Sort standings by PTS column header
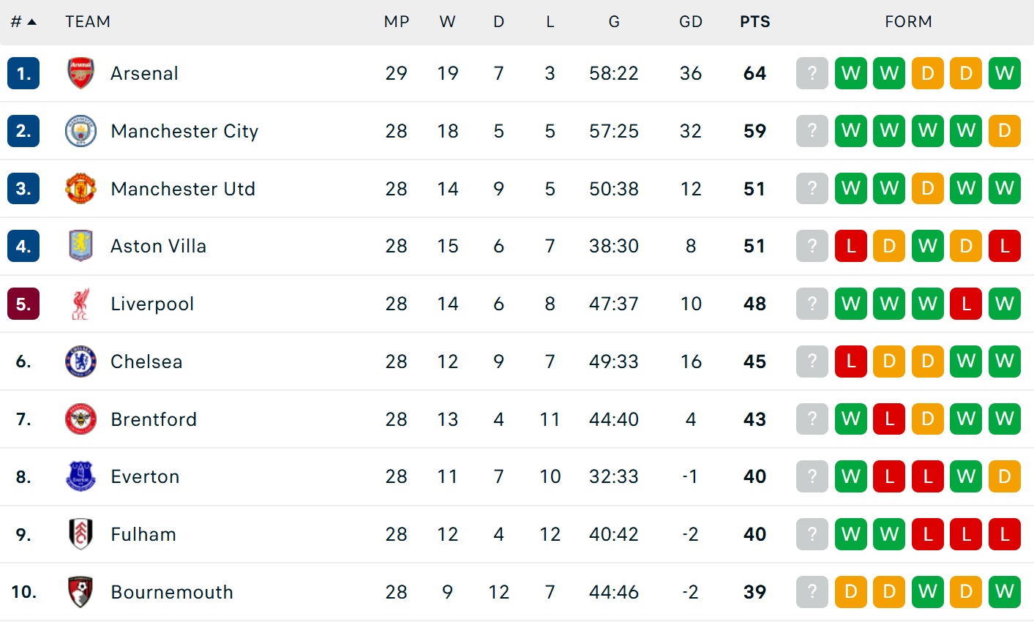This screenshot has width=1034, height=622. coord(754,22)
